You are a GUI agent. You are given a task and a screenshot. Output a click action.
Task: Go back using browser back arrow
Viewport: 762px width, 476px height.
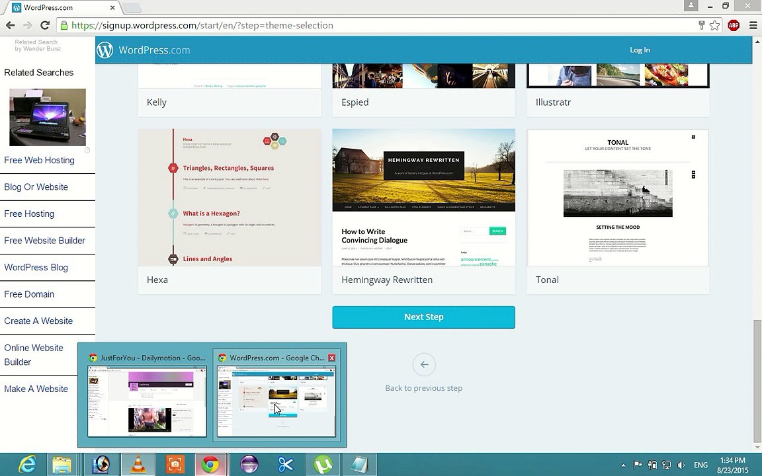(10, 25)
